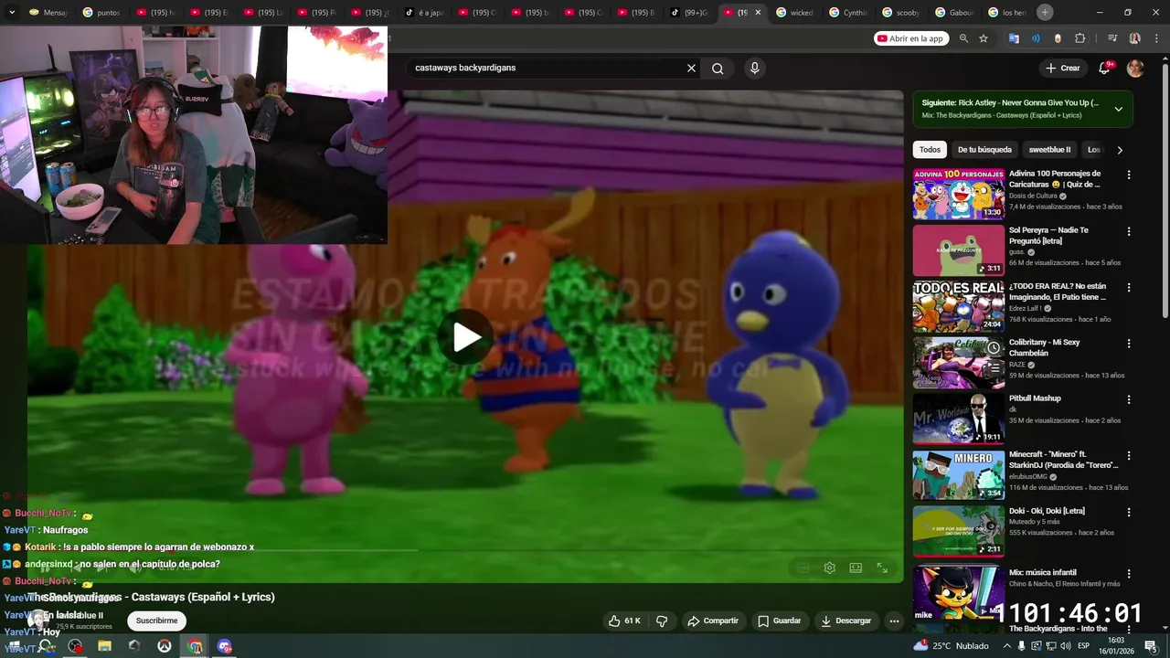Click the Abrir en la app button

point(910,38)
